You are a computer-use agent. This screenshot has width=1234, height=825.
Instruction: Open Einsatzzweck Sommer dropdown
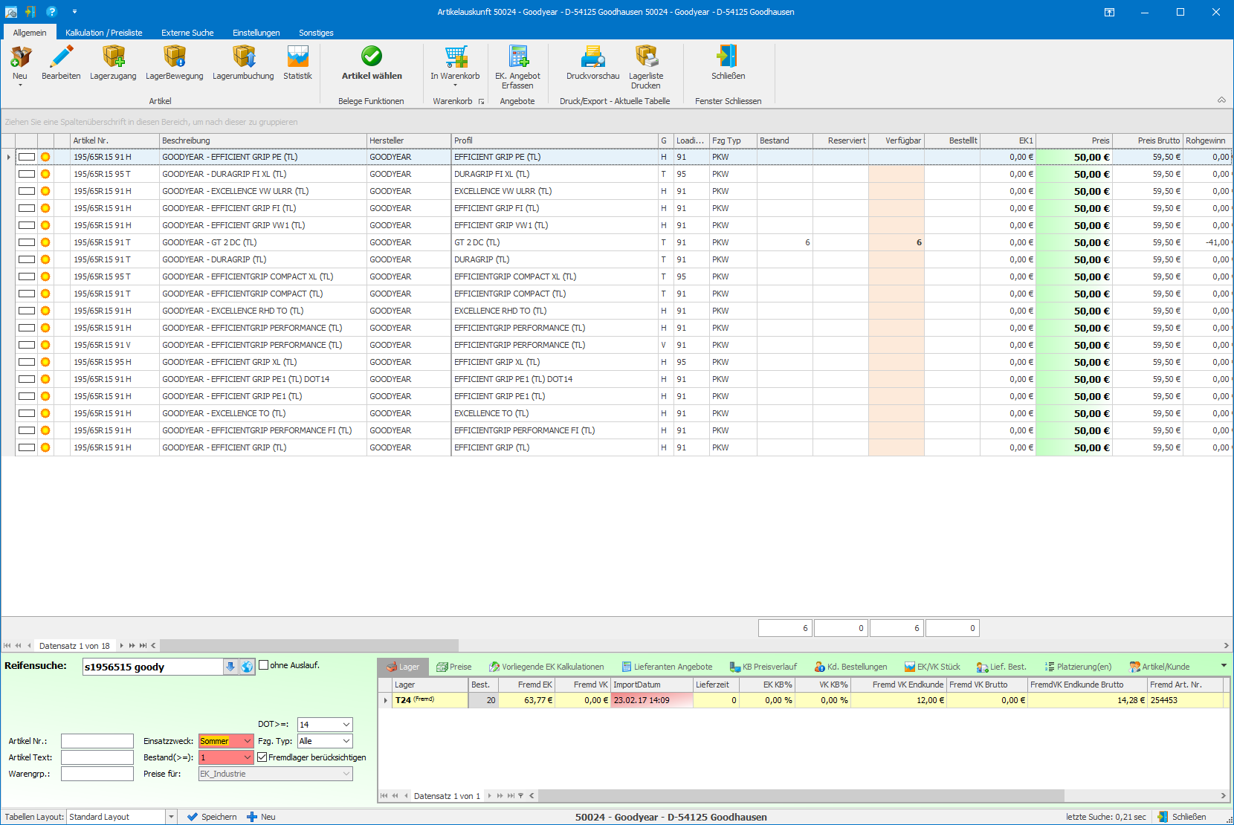pyautogui.click(x=248, y=741)
